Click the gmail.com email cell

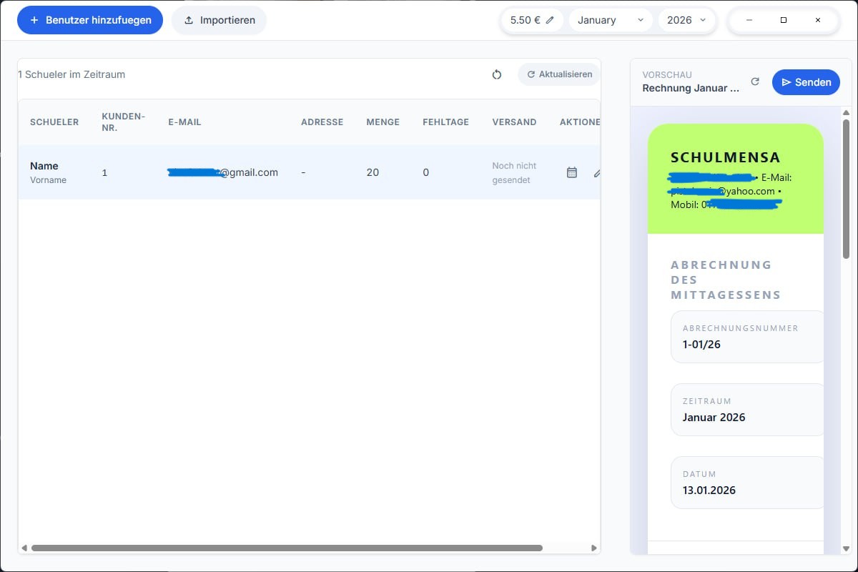(222, 172)
